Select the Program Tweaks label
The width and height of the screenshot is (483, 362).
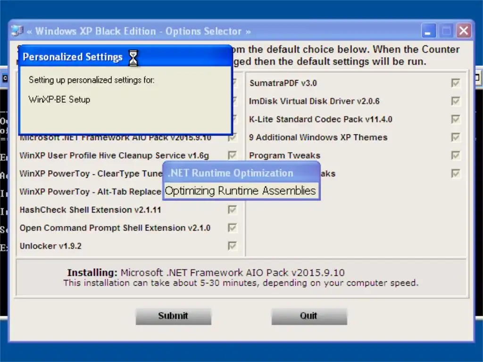point(284,156)
